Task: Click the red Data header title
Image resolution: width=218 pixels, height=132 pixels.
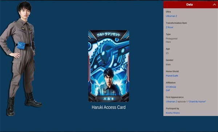Action: point(189,5)
